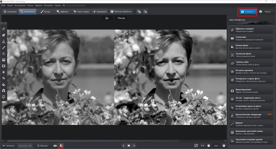
Task: Go to previous photo using left arrow
Action: (x=124, y=145)
